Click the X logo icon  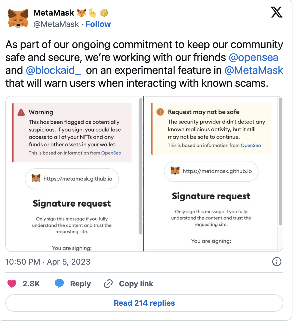click(277, 12)
